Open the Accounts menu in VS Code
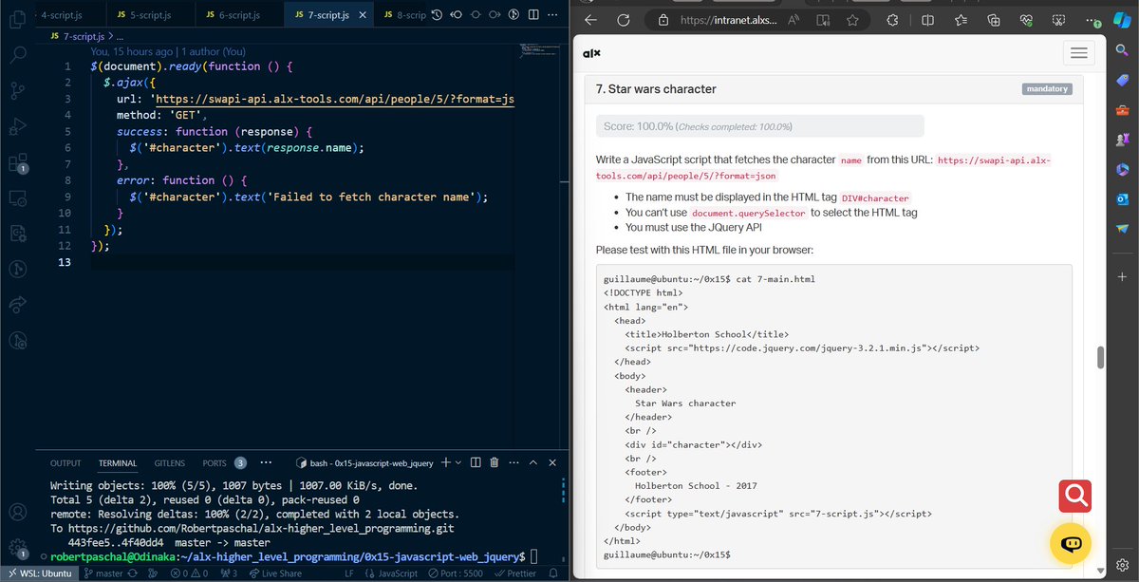The height and width of the screenshot is (582, 1139). tap(16, 512)
